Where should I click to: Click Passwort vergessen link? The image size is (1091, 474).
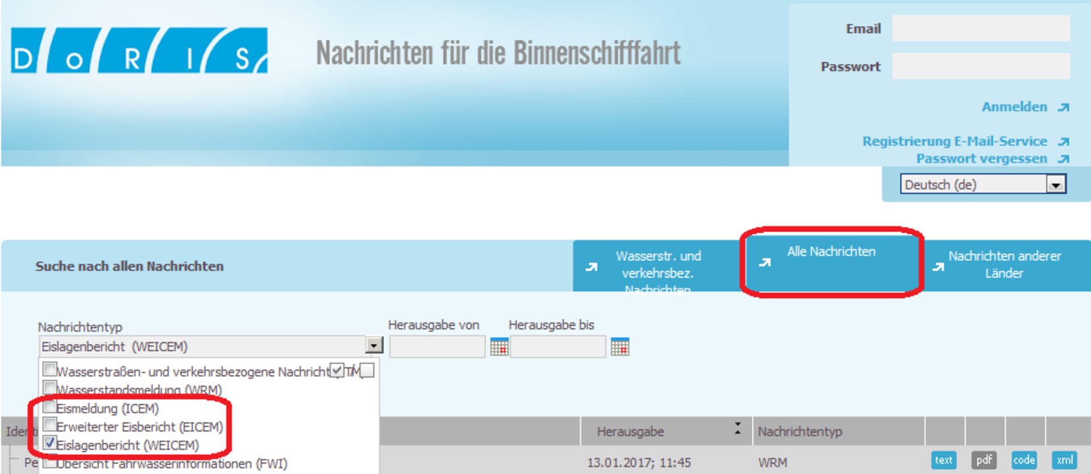[981, 159]
